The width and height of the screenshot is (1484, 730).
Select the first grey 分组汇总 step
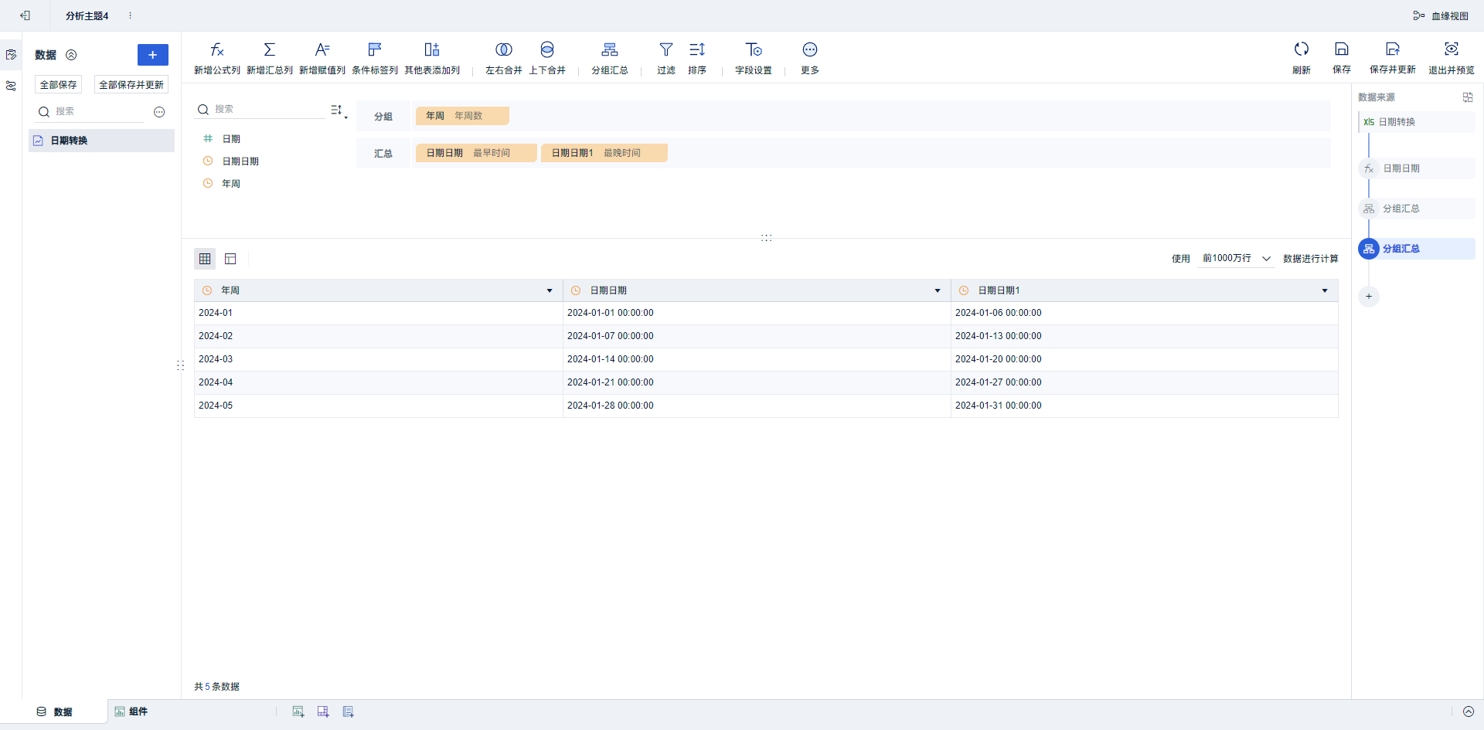point(1417,209)
